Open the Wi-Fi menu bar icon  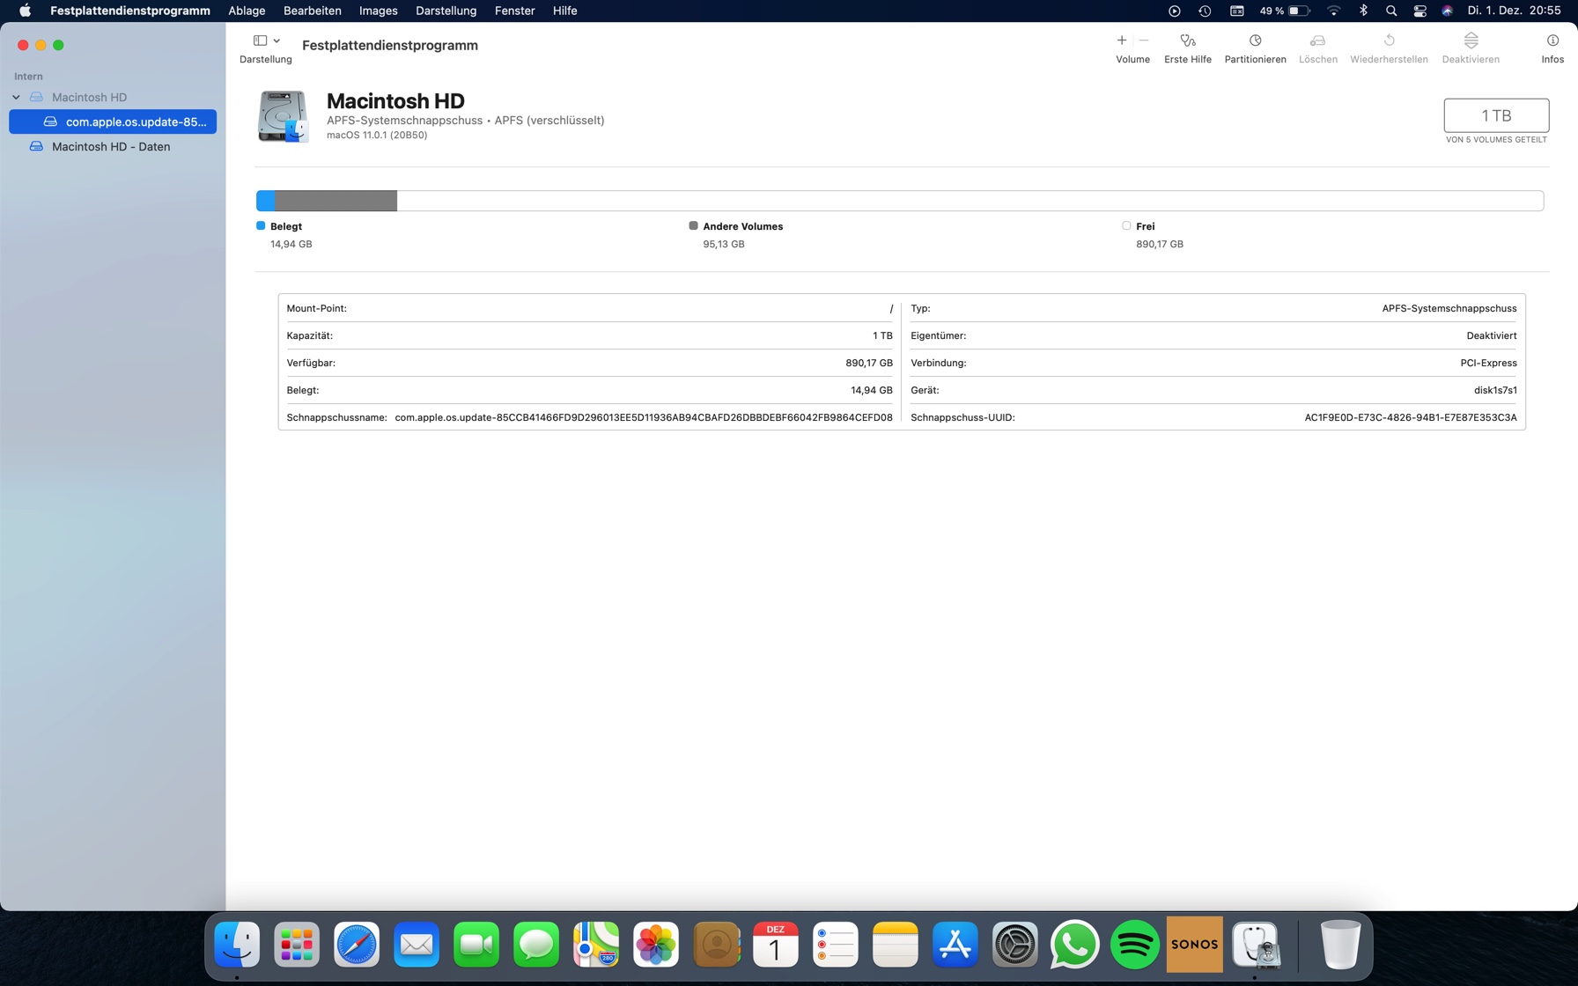1334,11
